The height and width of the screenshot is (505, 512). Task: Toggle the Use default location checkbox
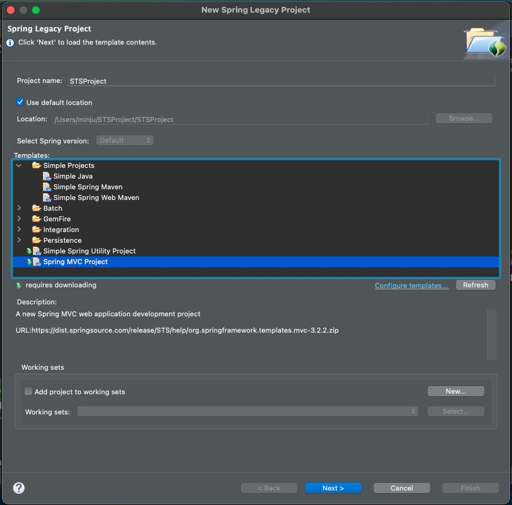20,102
